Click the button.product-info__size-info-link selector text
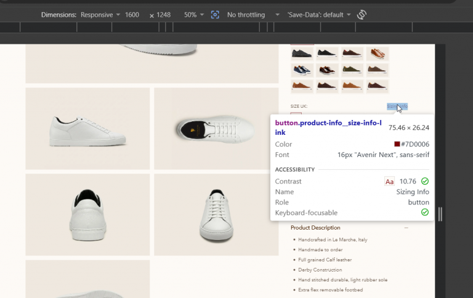The height and width of the screenshot is (298, 473). (x=328, y=127)
